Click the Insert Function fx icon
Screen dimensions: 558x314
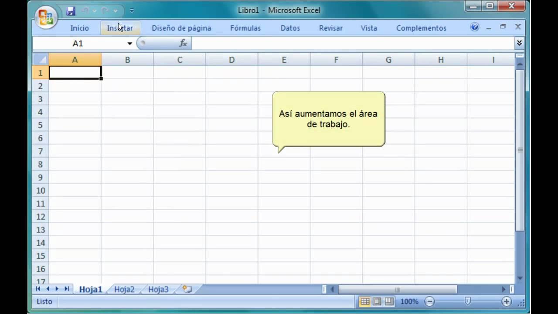point(183,43)
